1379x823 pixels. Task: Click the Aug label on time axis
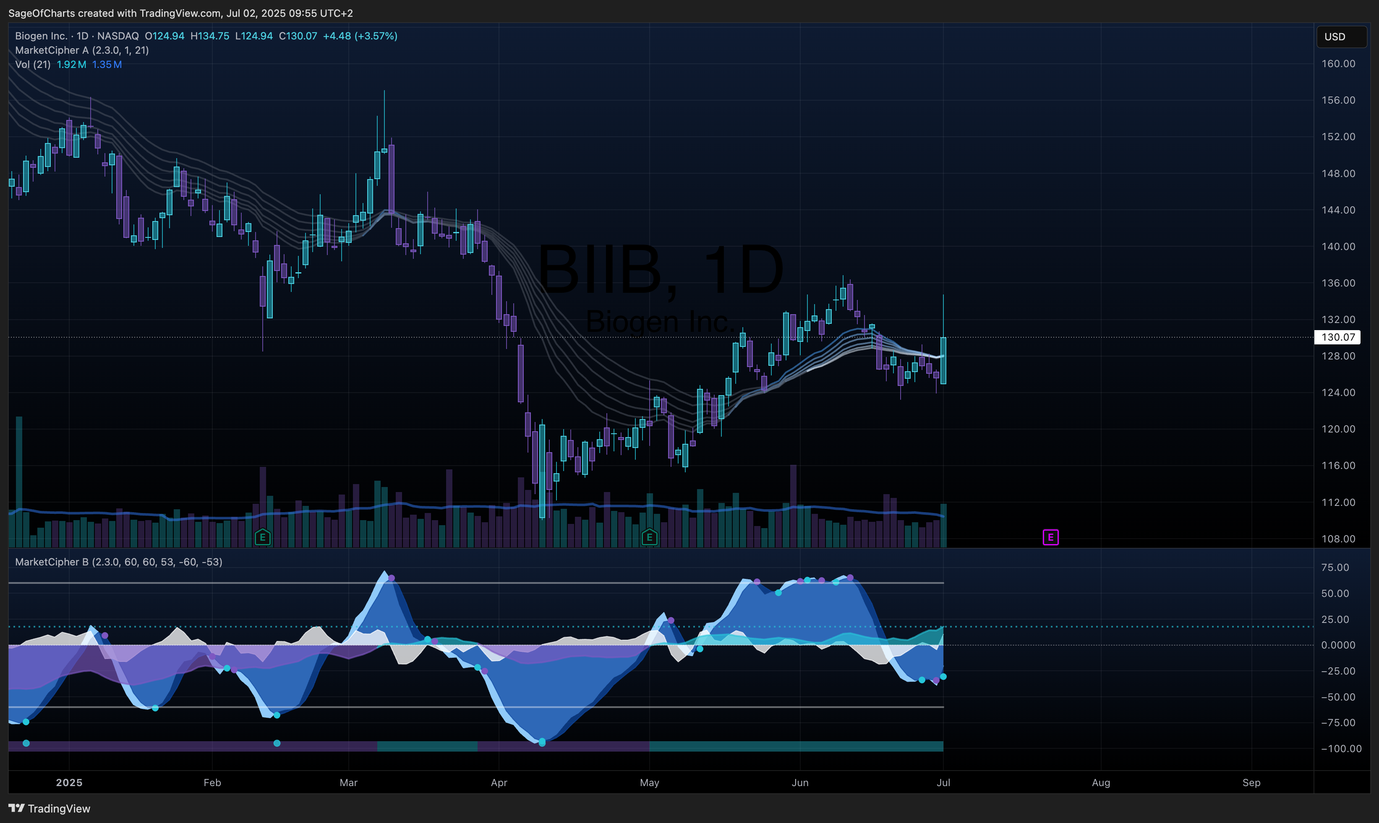coord(1101,782)
